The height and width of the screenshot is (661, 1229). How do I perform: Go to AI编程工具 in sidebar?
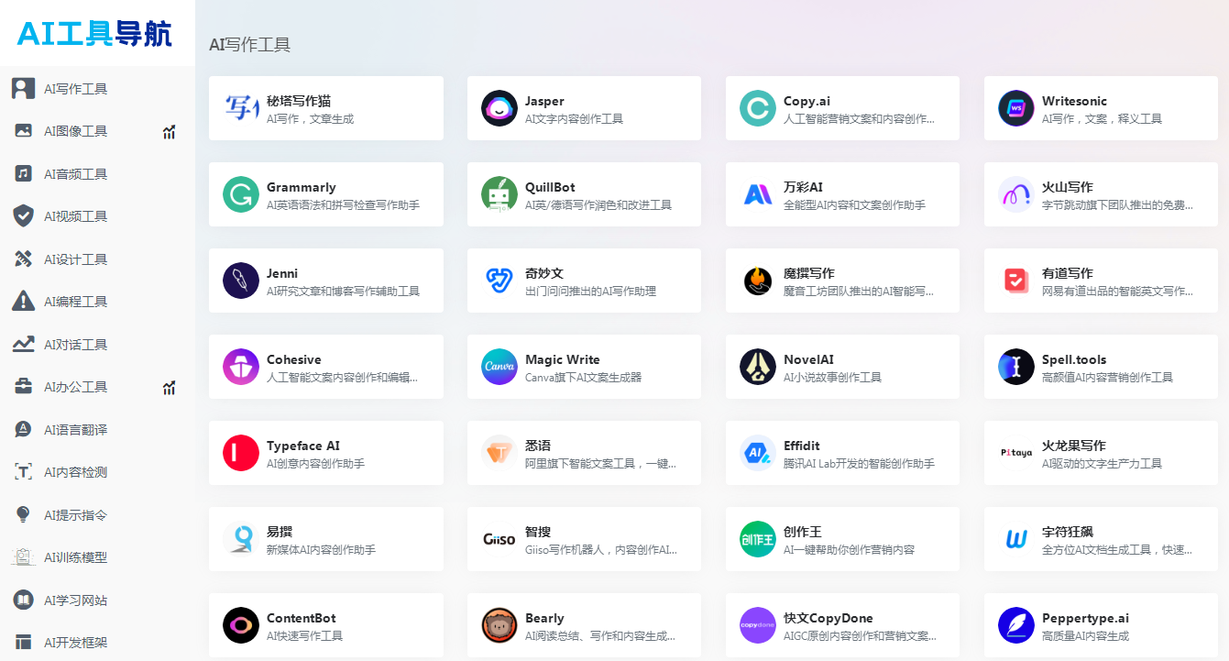click(75, 302)
